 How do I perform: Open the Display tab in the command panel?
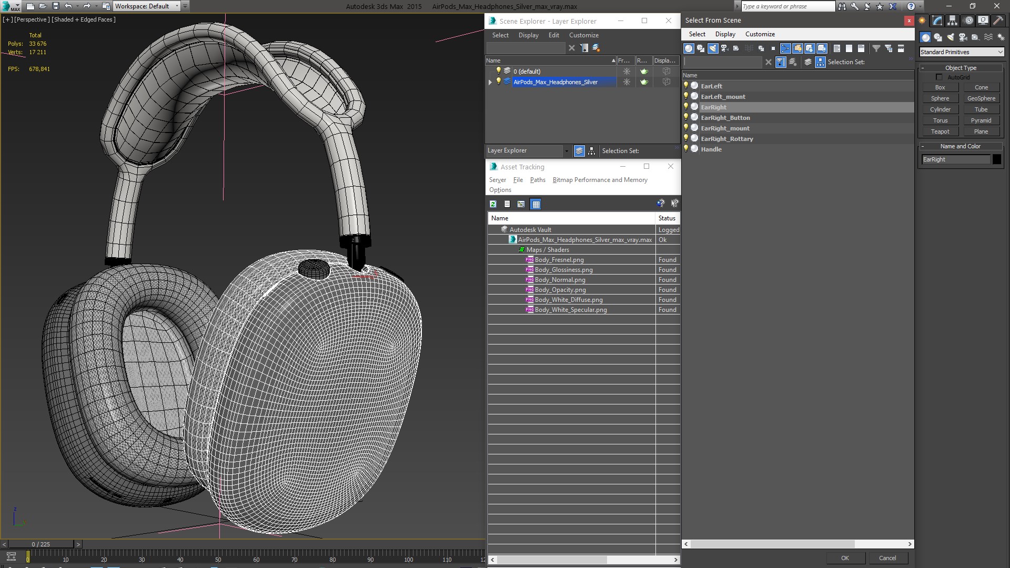point(983,21)
